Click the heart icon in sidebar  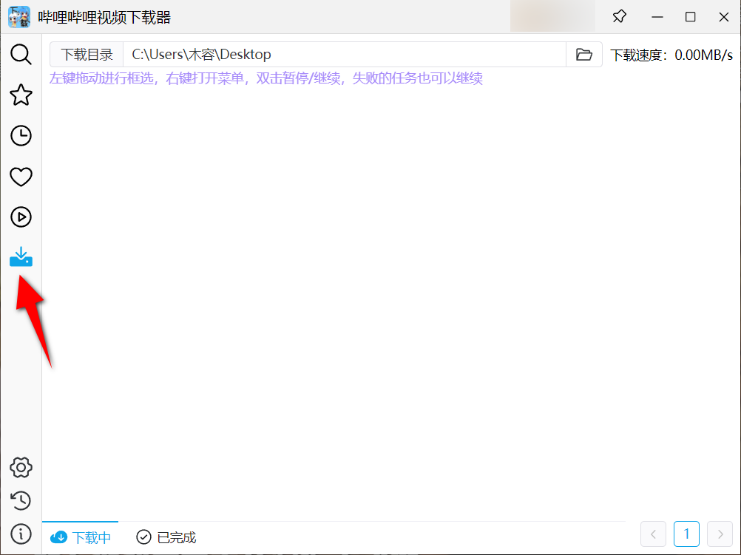[21, 177]
